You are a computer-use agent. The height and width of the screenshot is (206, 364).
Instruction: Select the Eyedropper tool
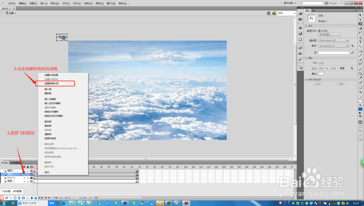pyautogui.click(x=360, y=78)
